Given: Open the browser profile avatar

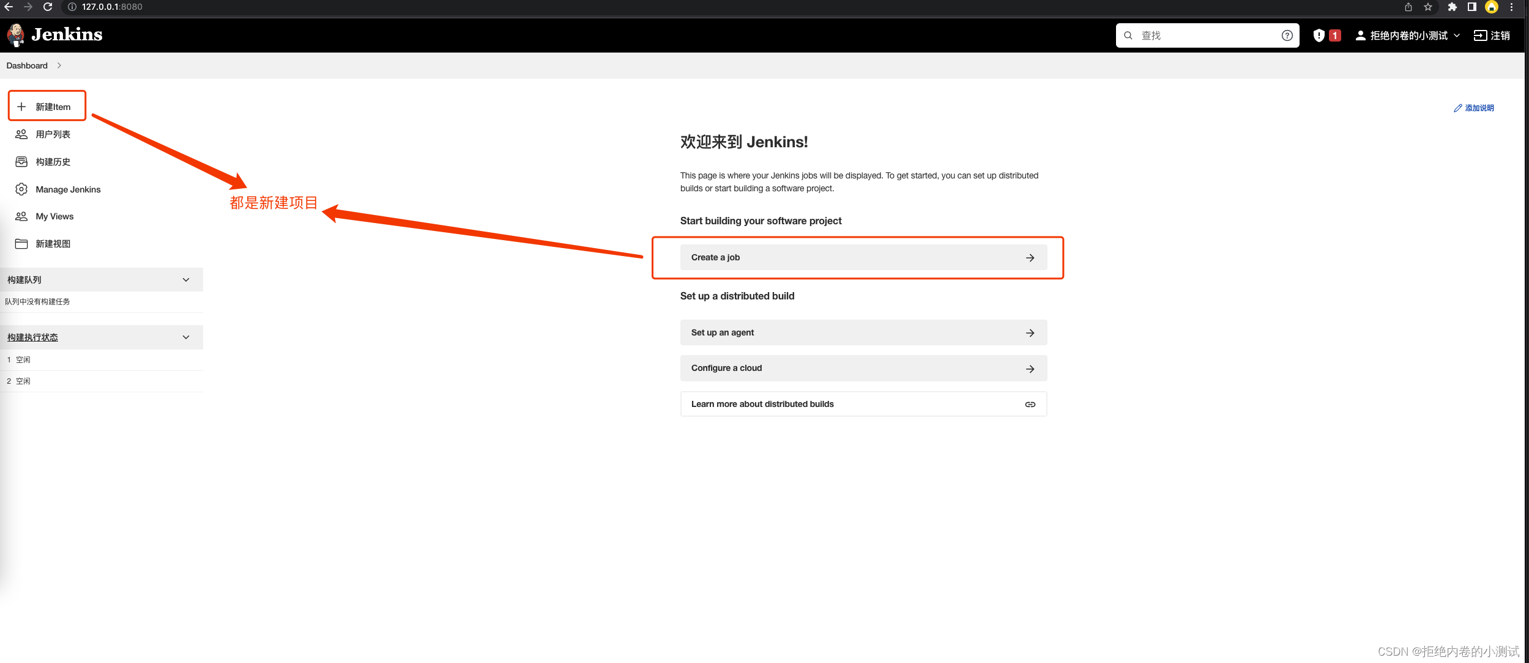Looking at the screenshot, I should click(x=1492, y=7).
